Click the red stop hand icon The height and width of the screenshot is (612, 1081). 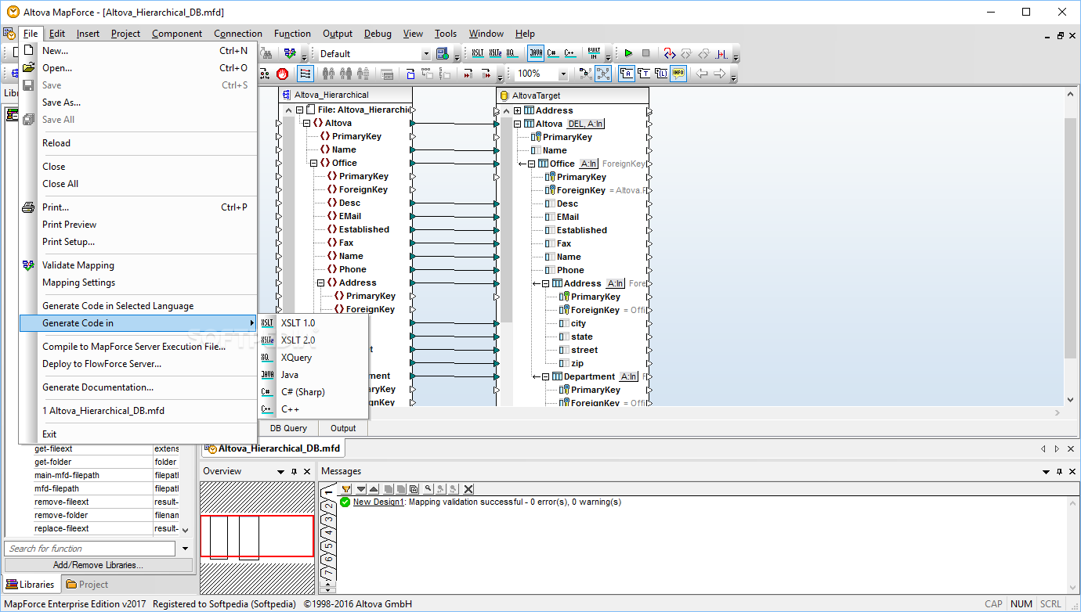pos(282,74)
